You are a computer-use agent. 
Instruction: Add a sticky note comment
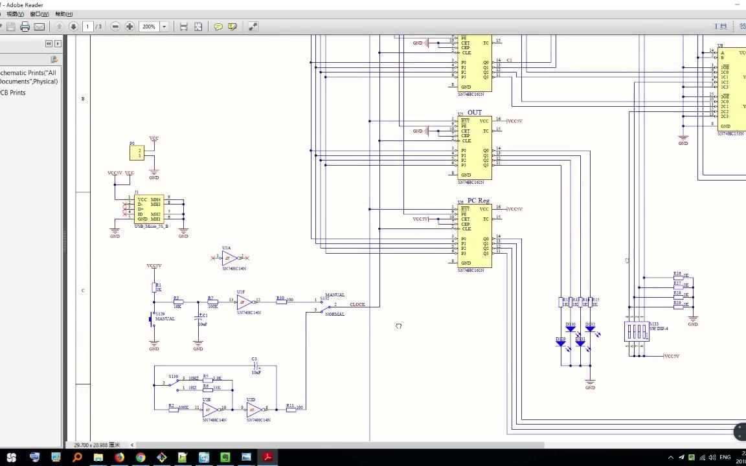tap(218, 27)
